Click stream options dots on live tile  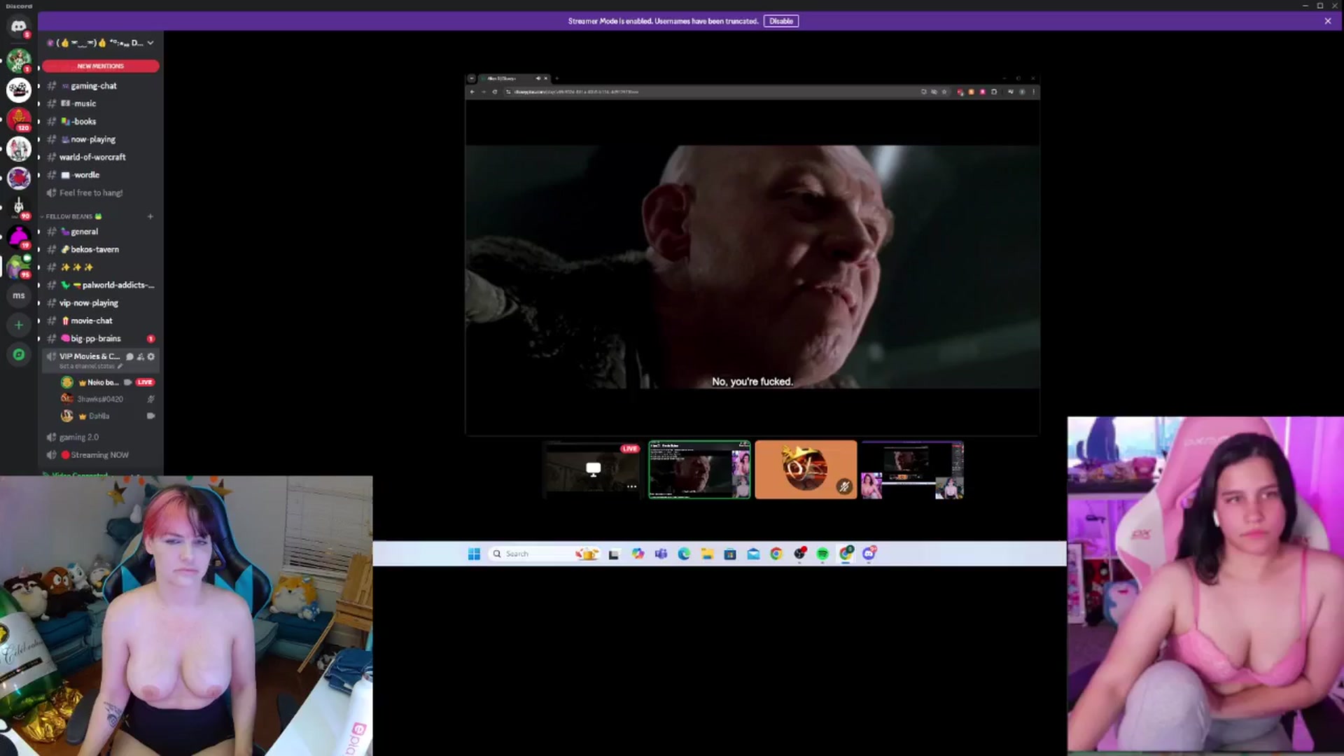631,486
